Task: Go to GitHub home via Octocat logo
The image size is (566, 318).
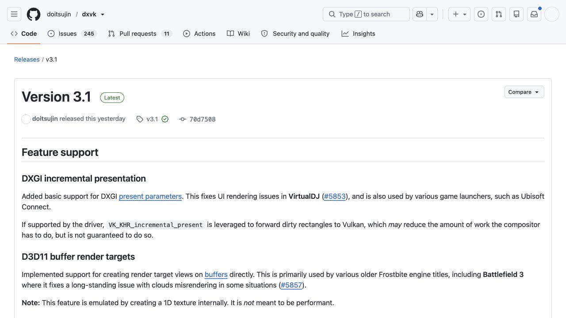Action: pos(34,14)
